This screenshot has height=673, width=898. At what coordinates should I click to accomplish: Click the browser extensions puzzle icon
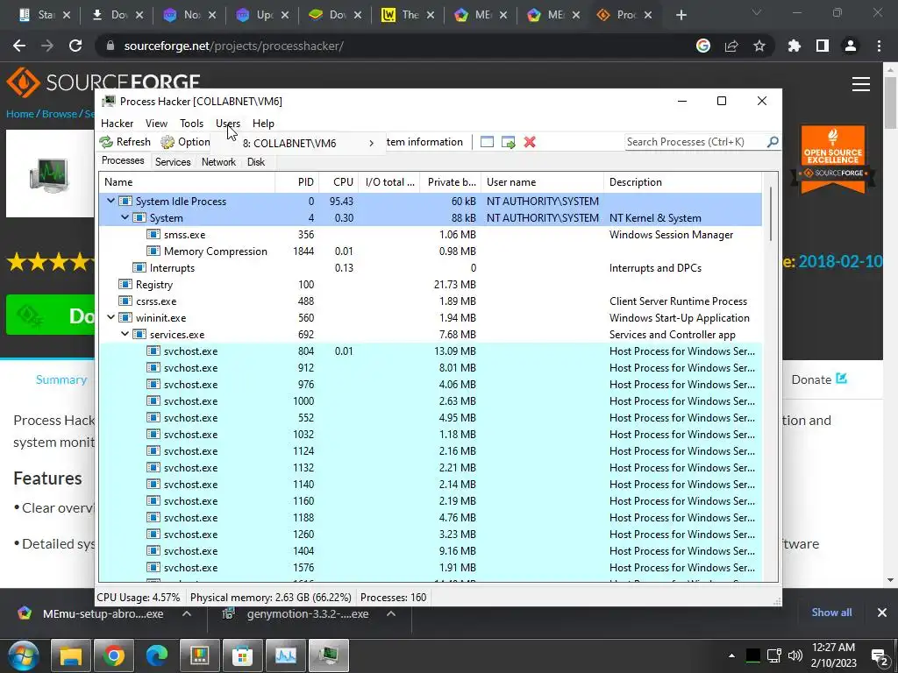(795, 46)
